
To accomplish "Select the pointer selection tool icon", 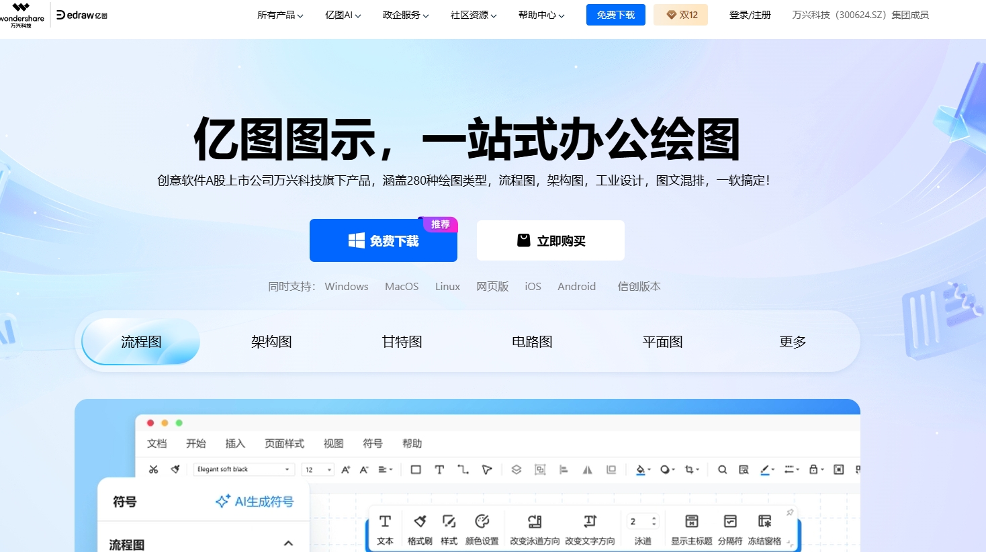I will click(x=487, y=469).
